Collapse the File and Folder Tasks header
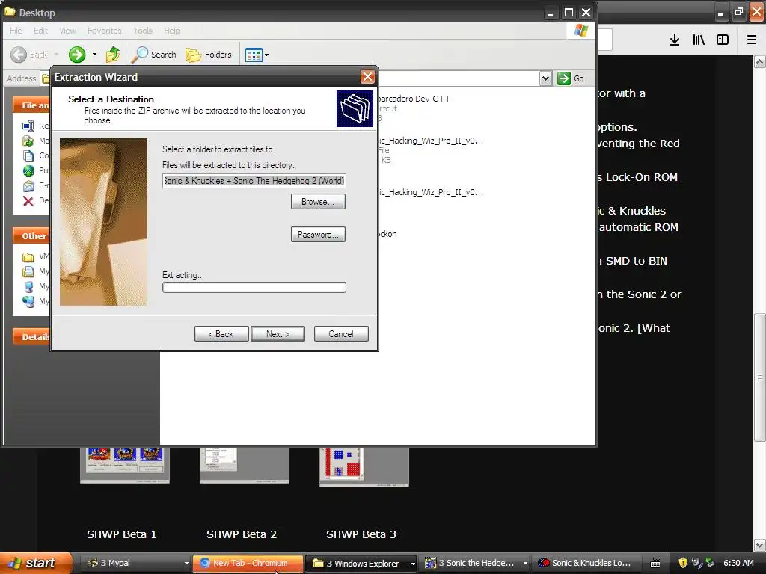The image size is (766, 574). 31,105
